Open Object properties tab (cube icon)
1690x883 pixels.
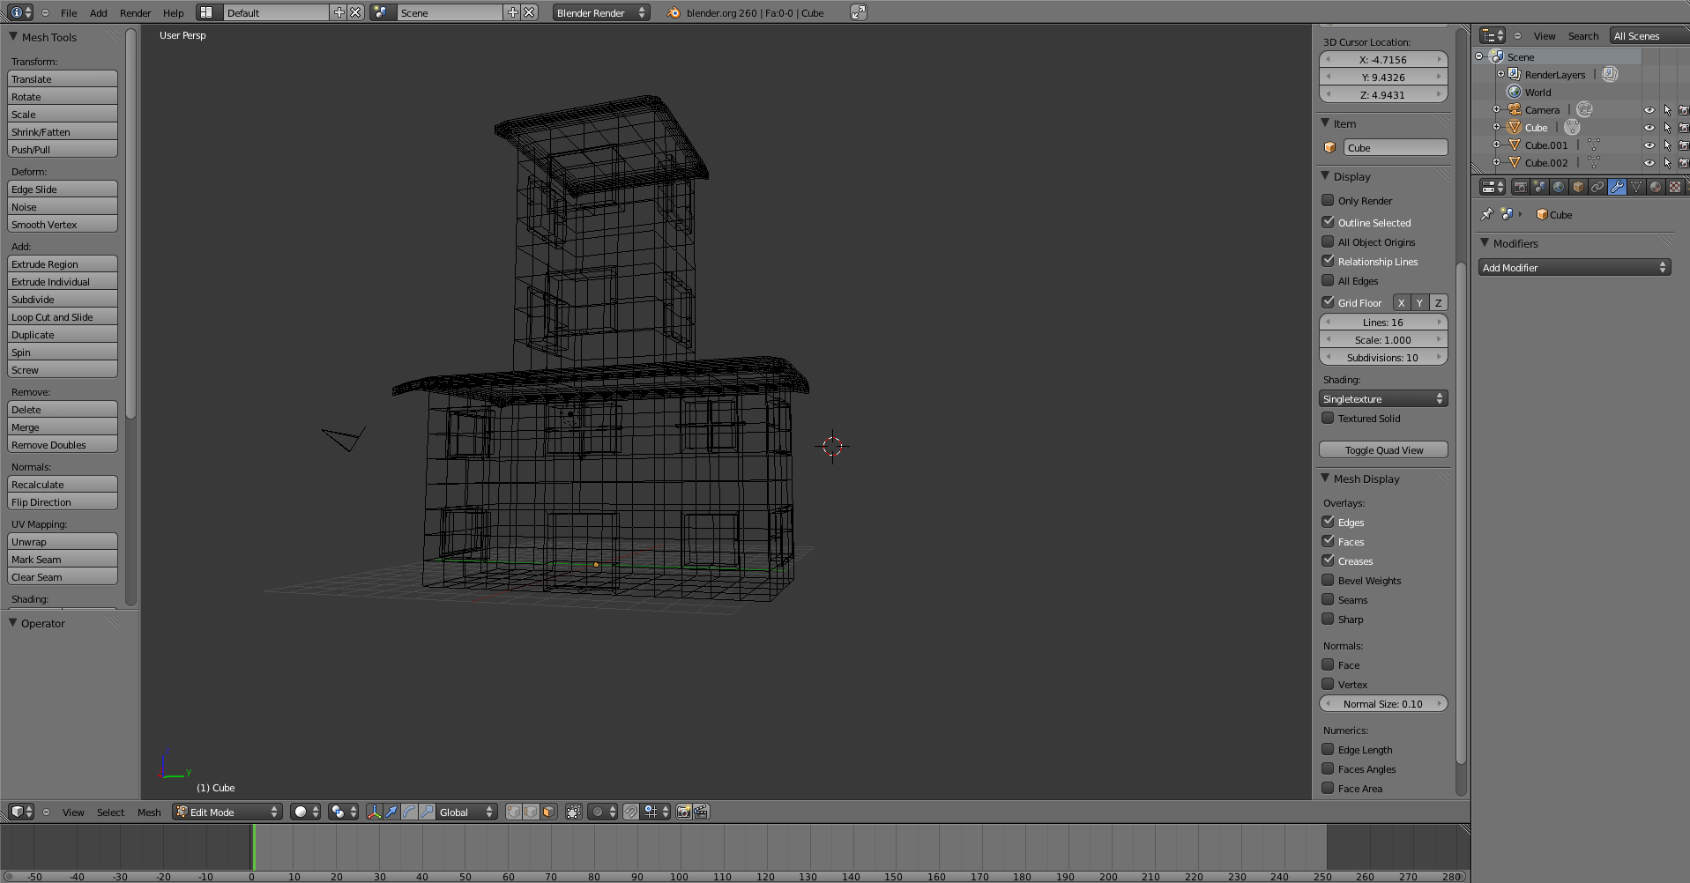pos(1578,187)
